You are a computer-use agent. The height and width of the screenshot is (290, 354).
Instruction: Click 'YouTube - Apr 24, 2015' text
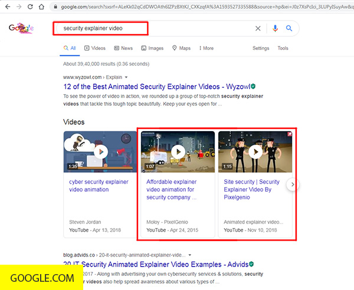172,230
